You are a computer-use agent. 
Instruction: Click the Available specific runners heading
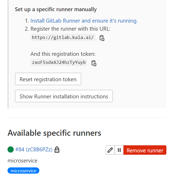point(54,133)
